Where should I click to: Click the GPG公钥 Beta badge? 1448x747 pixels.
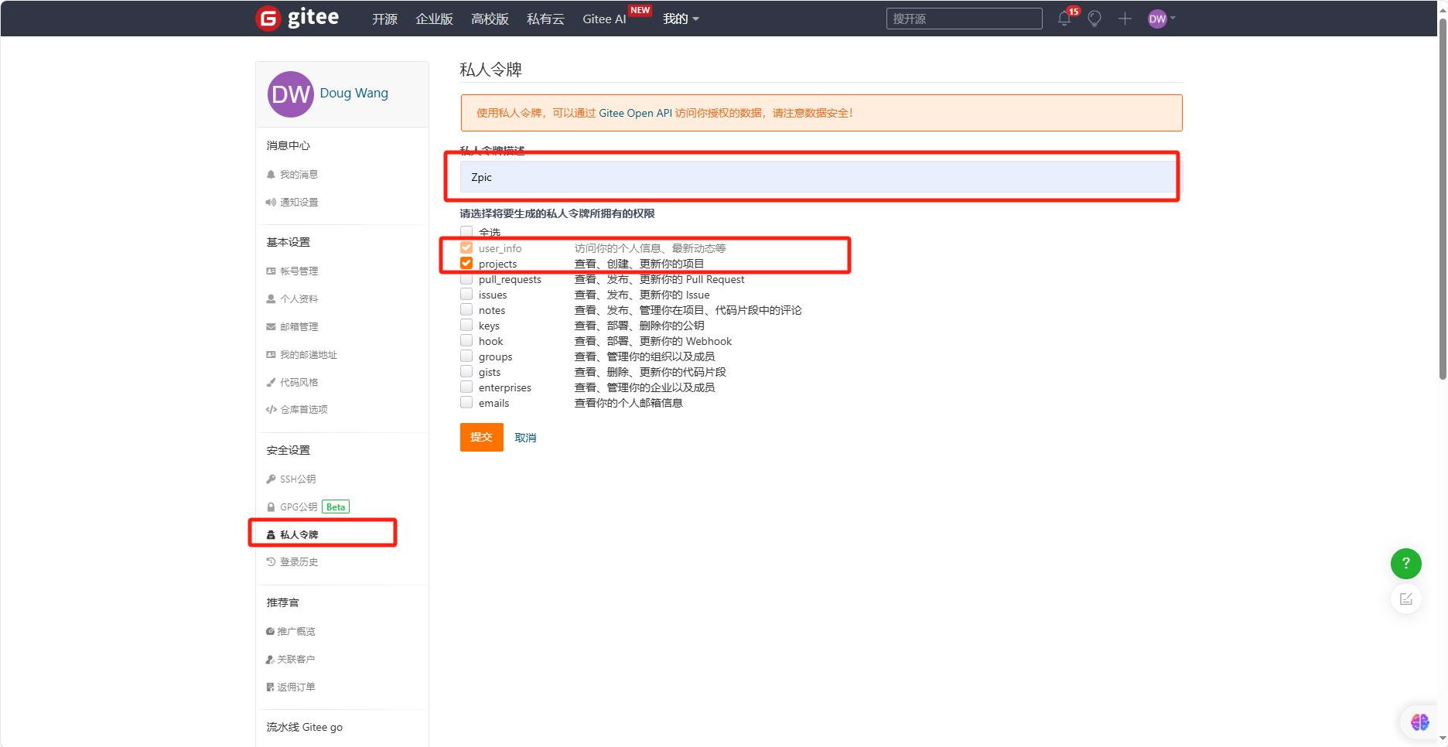[x=335, y=507]
